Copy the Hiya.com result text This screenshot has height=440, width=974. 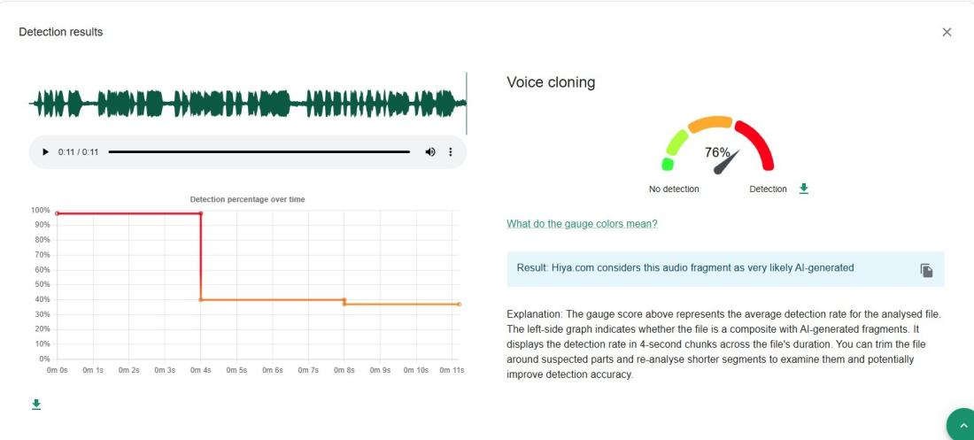(x=926, y=270)
